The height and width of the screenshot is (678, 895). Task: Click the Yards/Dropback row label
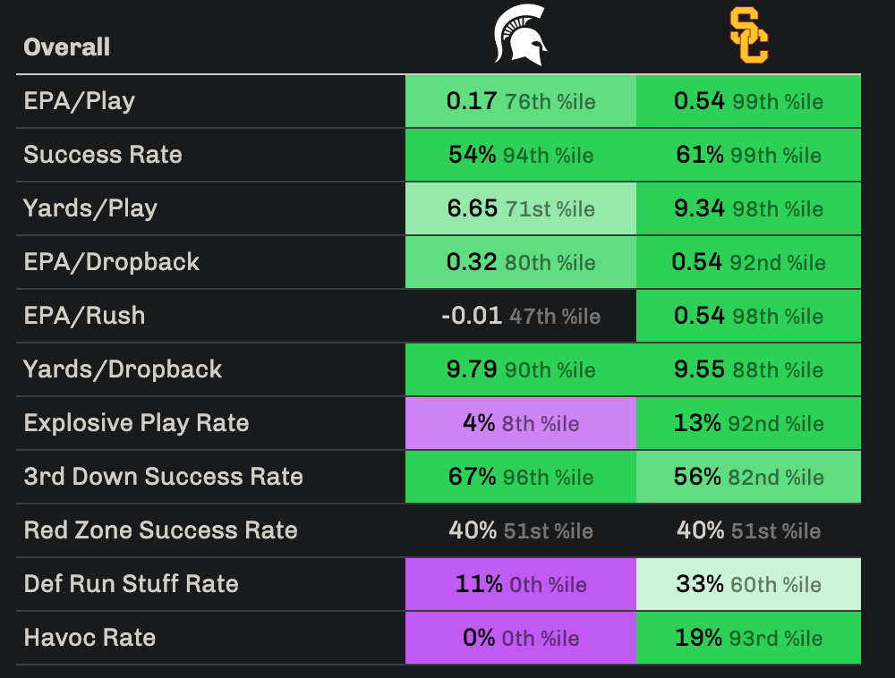123,369
